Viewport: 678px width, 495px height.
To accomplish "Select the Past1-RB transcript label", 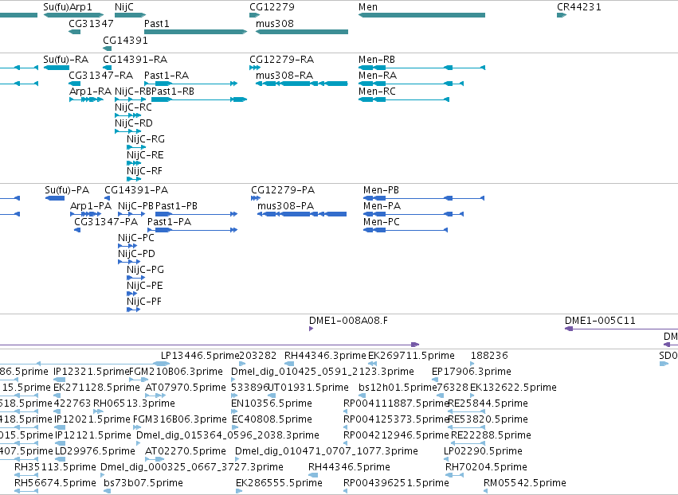I will pyautogui.click(x=173, y=92).
